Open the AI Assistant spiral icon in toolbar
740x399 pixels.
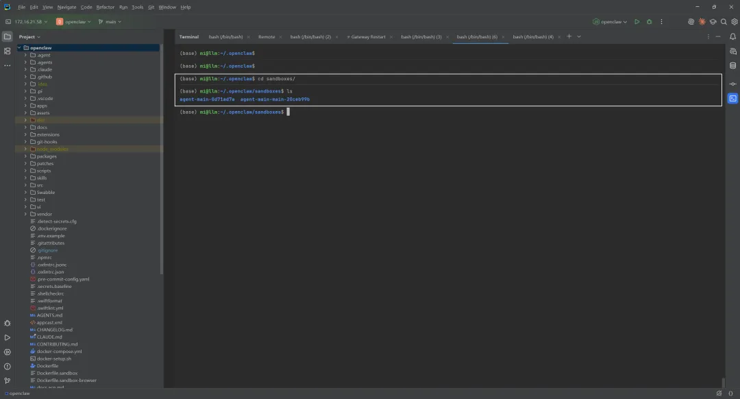pos(691,22)
